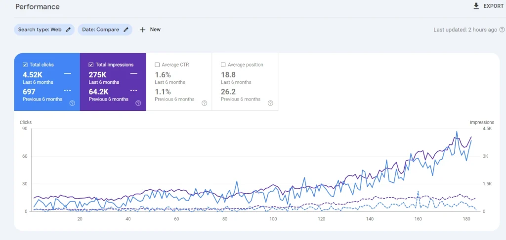Click day 20 on the chart x-axis
The width and height of the screenshot is (506, 240).
[80, 219]
